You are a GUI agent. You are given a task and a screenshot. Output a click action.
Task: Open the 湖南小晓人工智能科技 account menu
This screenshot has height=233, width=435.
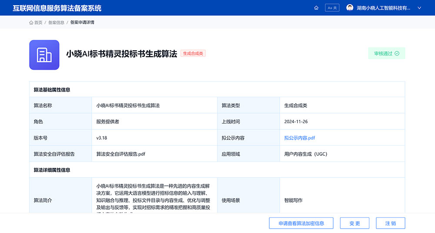pyautogui.click(x=383, y=8)
